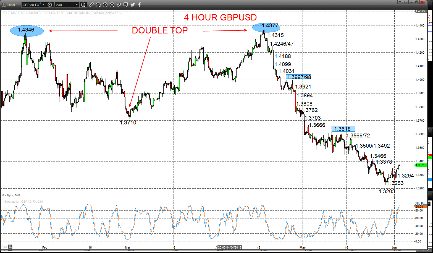
Task: Select the 20:00 04/04/2018 cursor date label
Action: (230, 247)
